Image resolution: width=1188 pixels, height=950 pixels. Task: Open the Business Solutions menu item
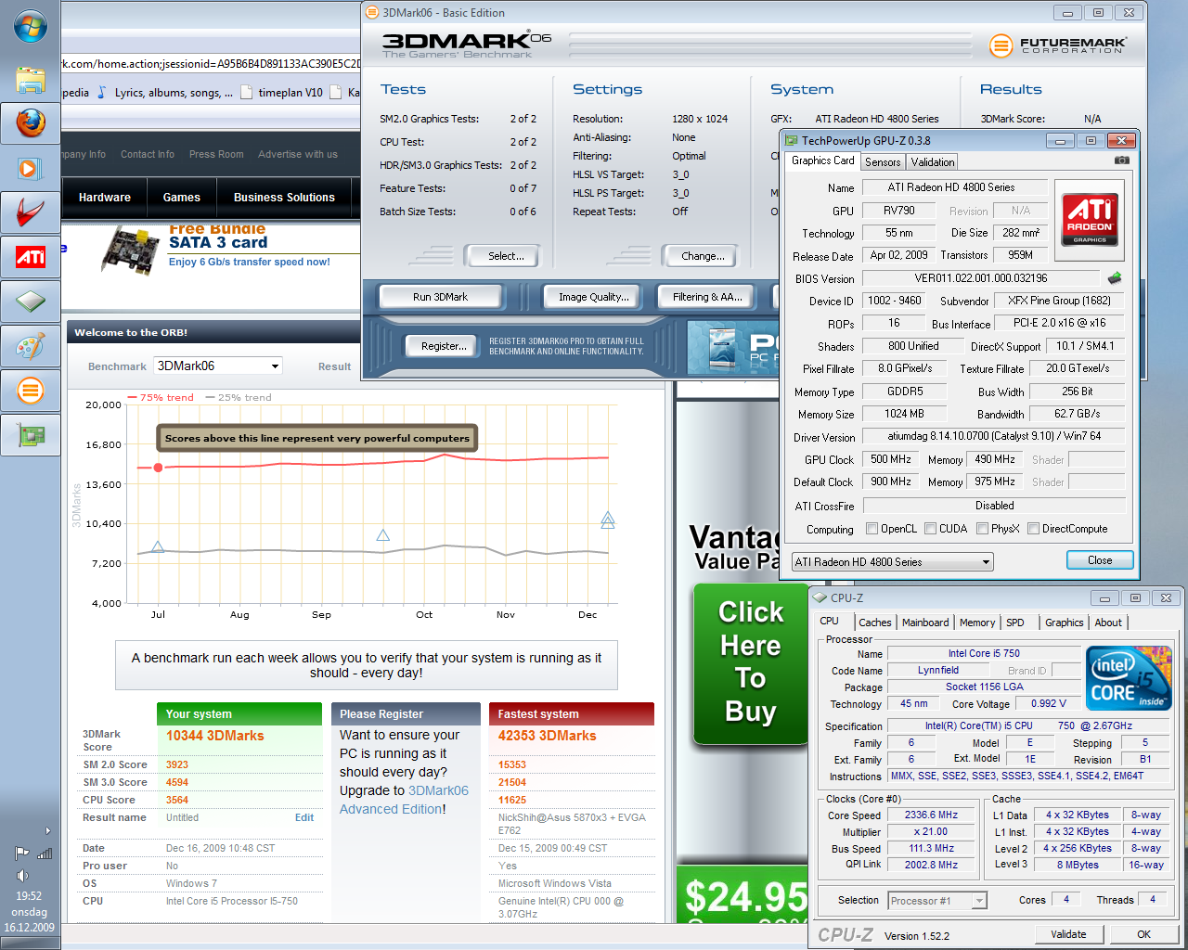(284, 198)
